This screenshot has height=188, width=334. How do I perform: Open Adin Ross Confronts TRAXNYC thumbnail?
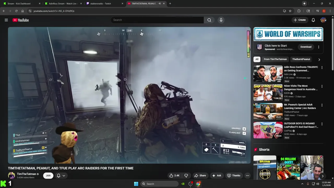point(268,74)
